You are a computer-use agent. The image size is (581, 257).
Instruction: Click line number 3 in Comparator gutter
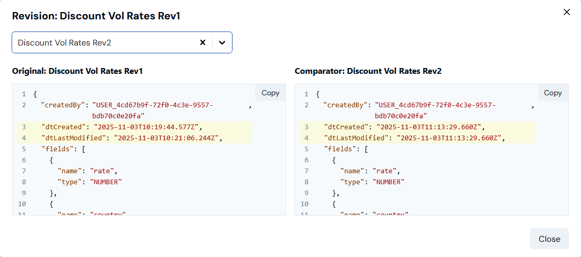tap(306, 127)
